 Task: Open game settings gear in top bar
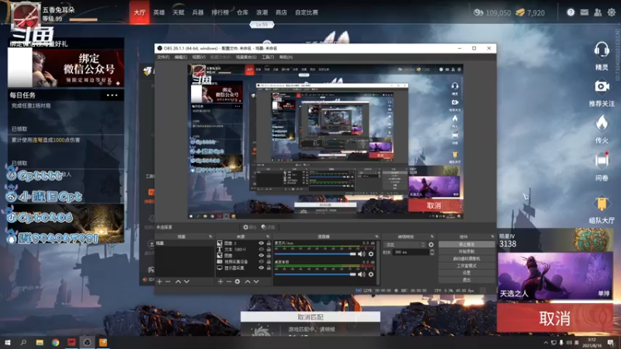point(612,12)
